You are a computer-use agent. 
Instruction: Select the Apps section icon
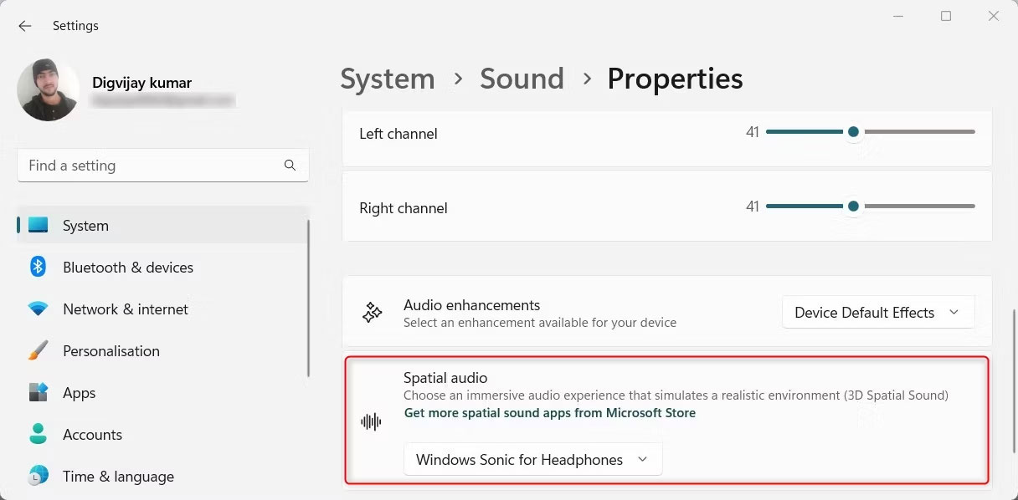click(38, 392)
